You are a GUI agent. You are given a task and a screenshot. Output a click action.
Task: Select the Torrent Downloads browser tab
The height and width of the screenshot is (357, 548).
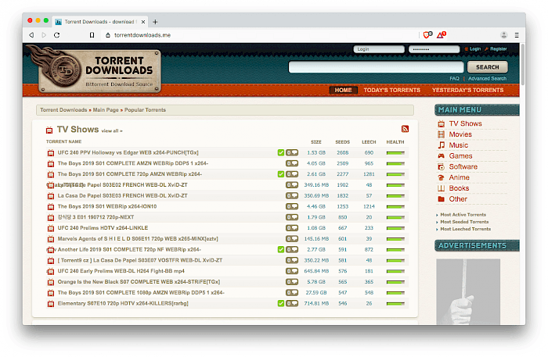pyautogui.click(x=100, y=22)
